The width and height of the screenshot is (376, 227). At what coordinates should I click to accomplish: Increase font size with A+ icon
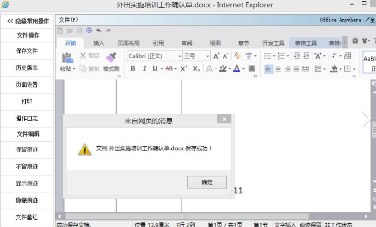click(216, 56)
